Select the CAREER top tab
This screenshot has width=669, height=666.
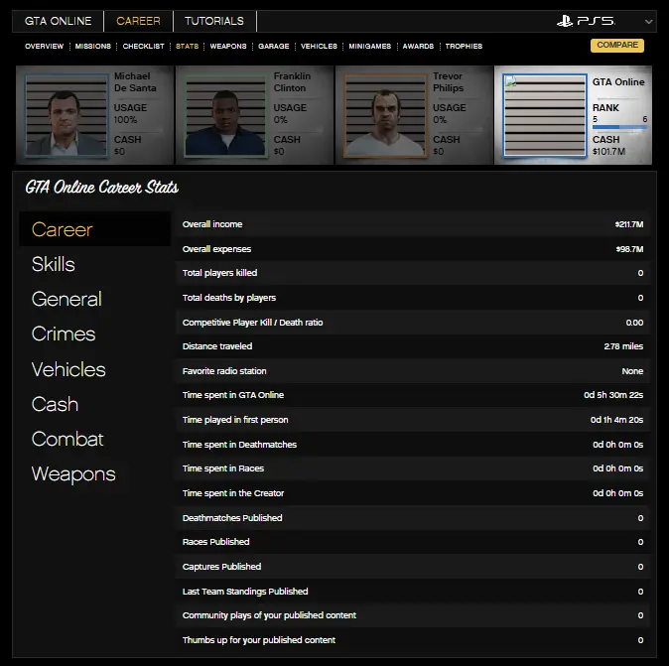(x=138, y=21)
